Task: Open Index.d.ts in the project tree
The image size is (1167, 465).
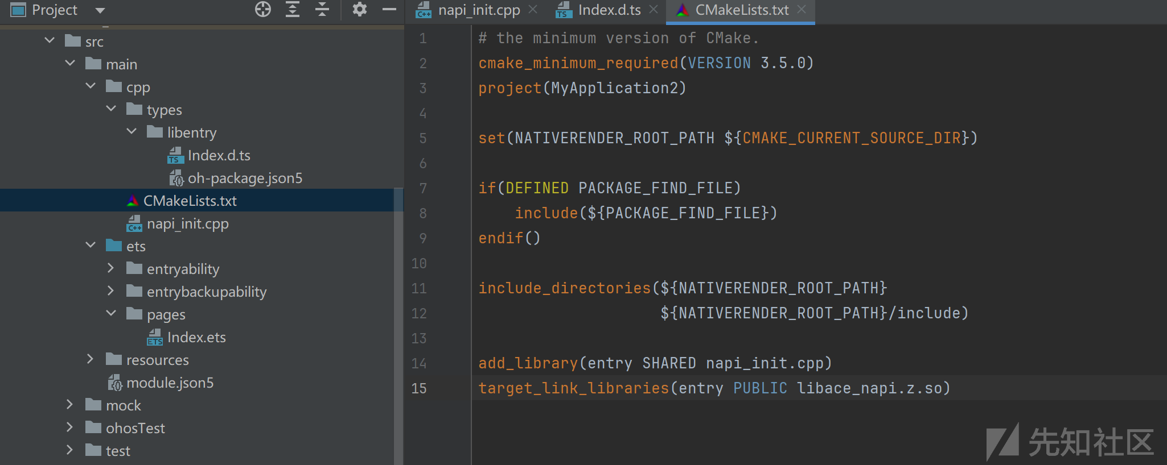Action: click(219, 155)
